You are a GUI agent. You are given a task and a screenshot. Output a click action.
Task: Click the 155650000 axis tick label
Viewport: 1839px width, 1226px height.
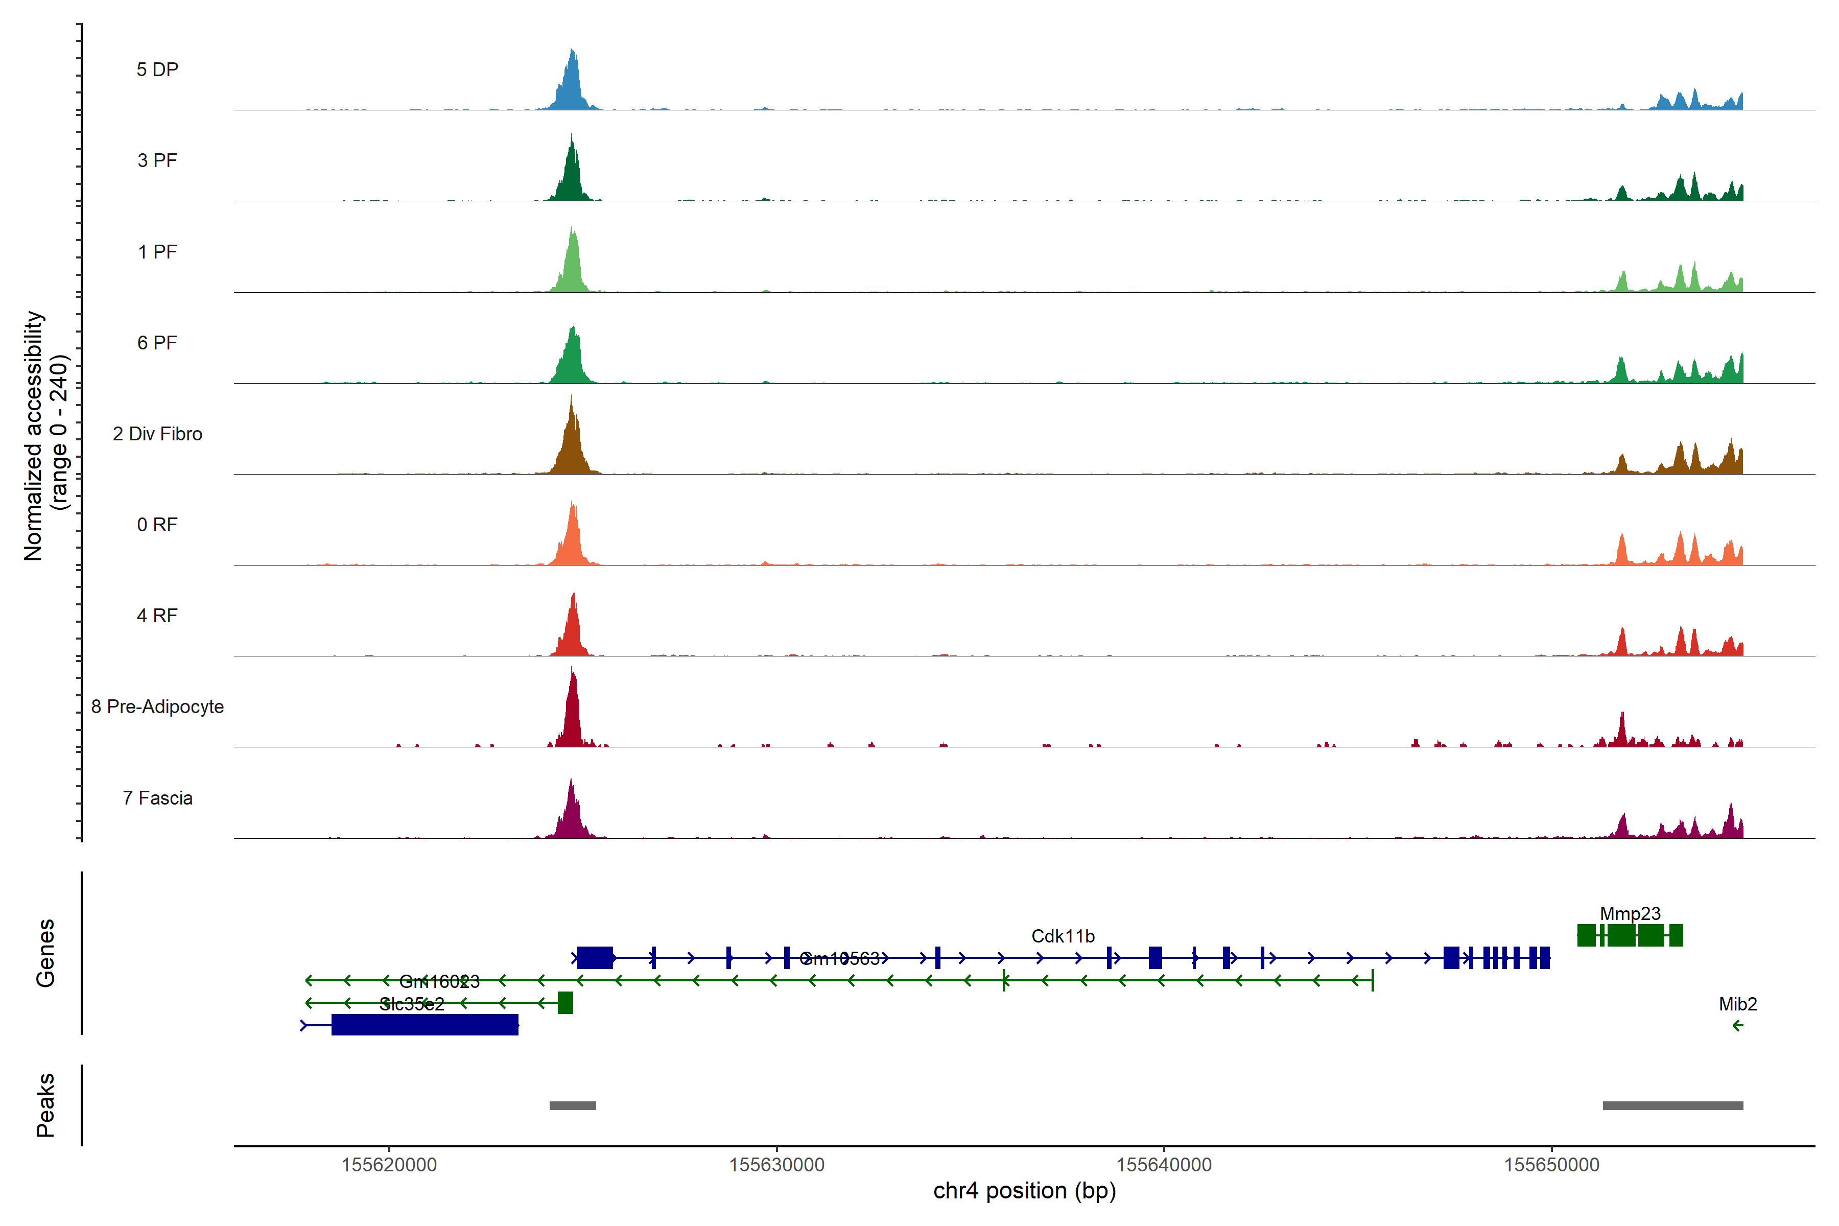click(x=1551, y=1165)
